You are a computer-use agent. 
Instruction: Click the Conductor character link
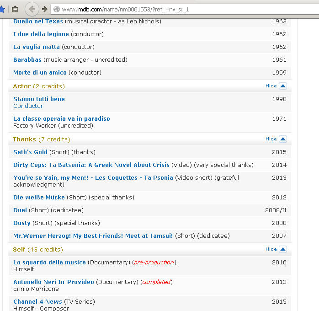pos(28,106)
